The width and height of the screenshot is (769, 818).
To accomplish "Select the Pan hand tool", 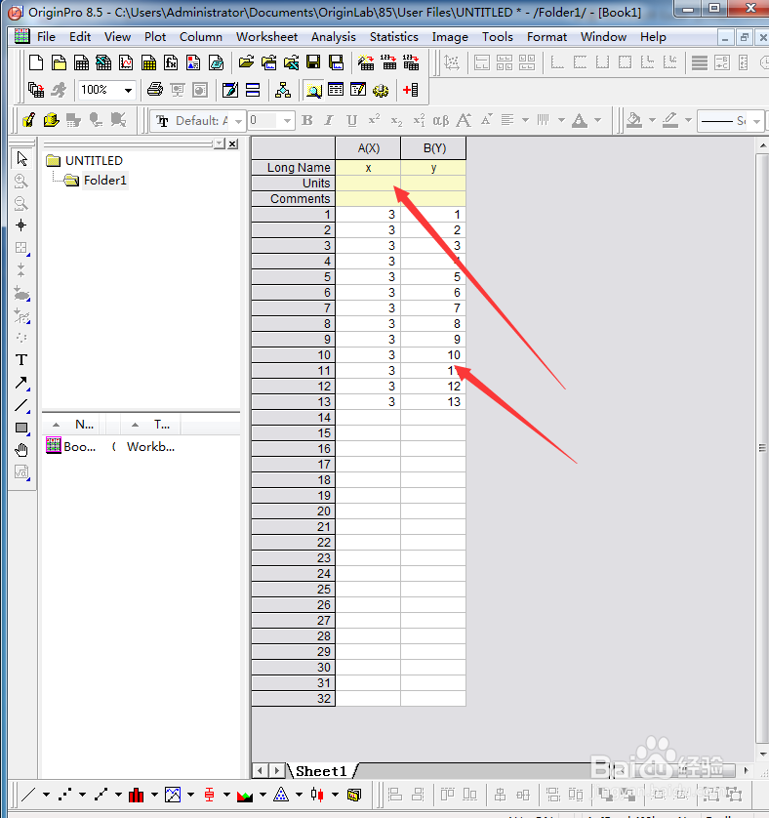I will point(21,450).
